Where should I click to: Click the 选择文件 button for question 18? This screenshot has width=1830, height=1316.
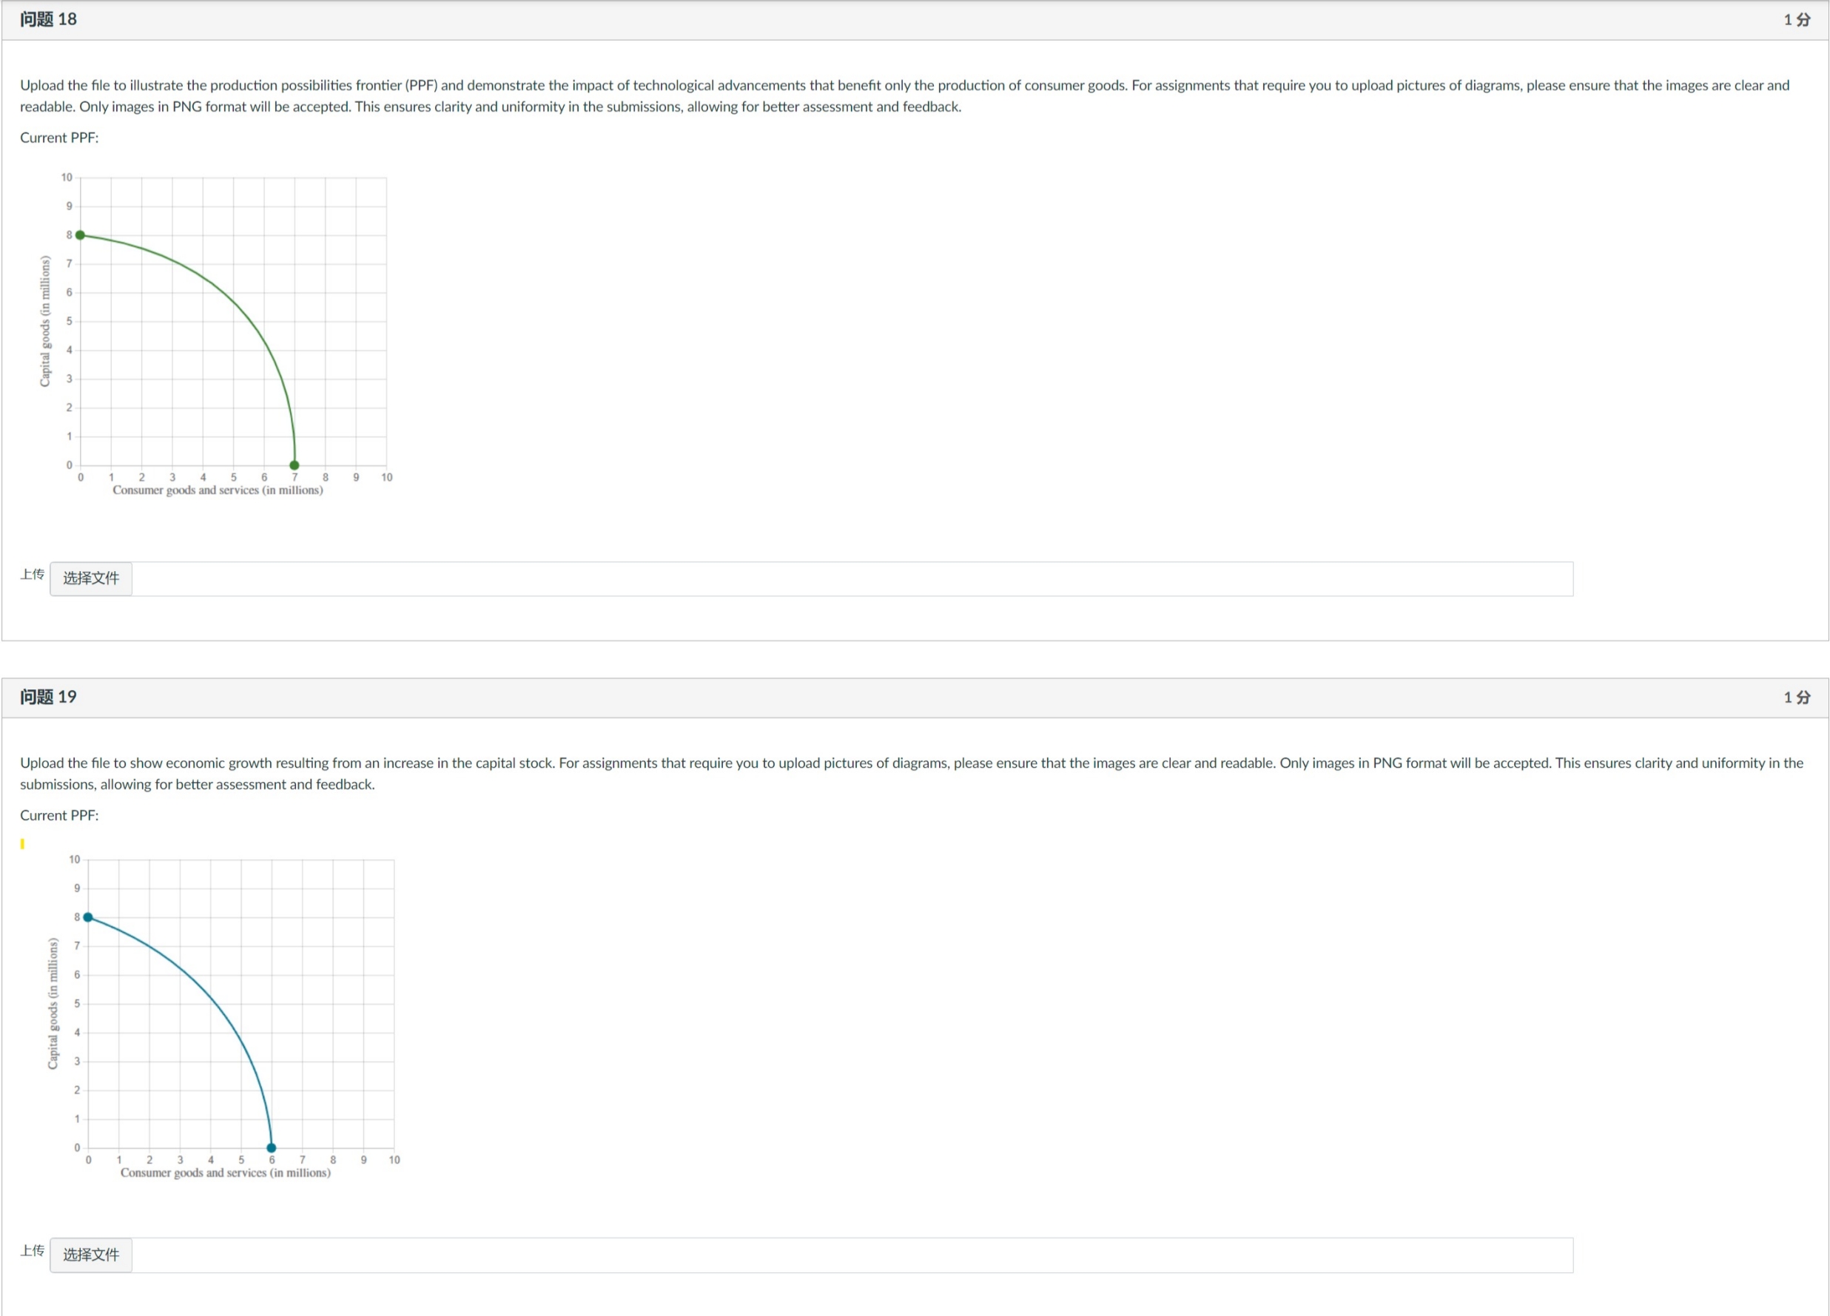pyautogui.click(x=90, y=578)
